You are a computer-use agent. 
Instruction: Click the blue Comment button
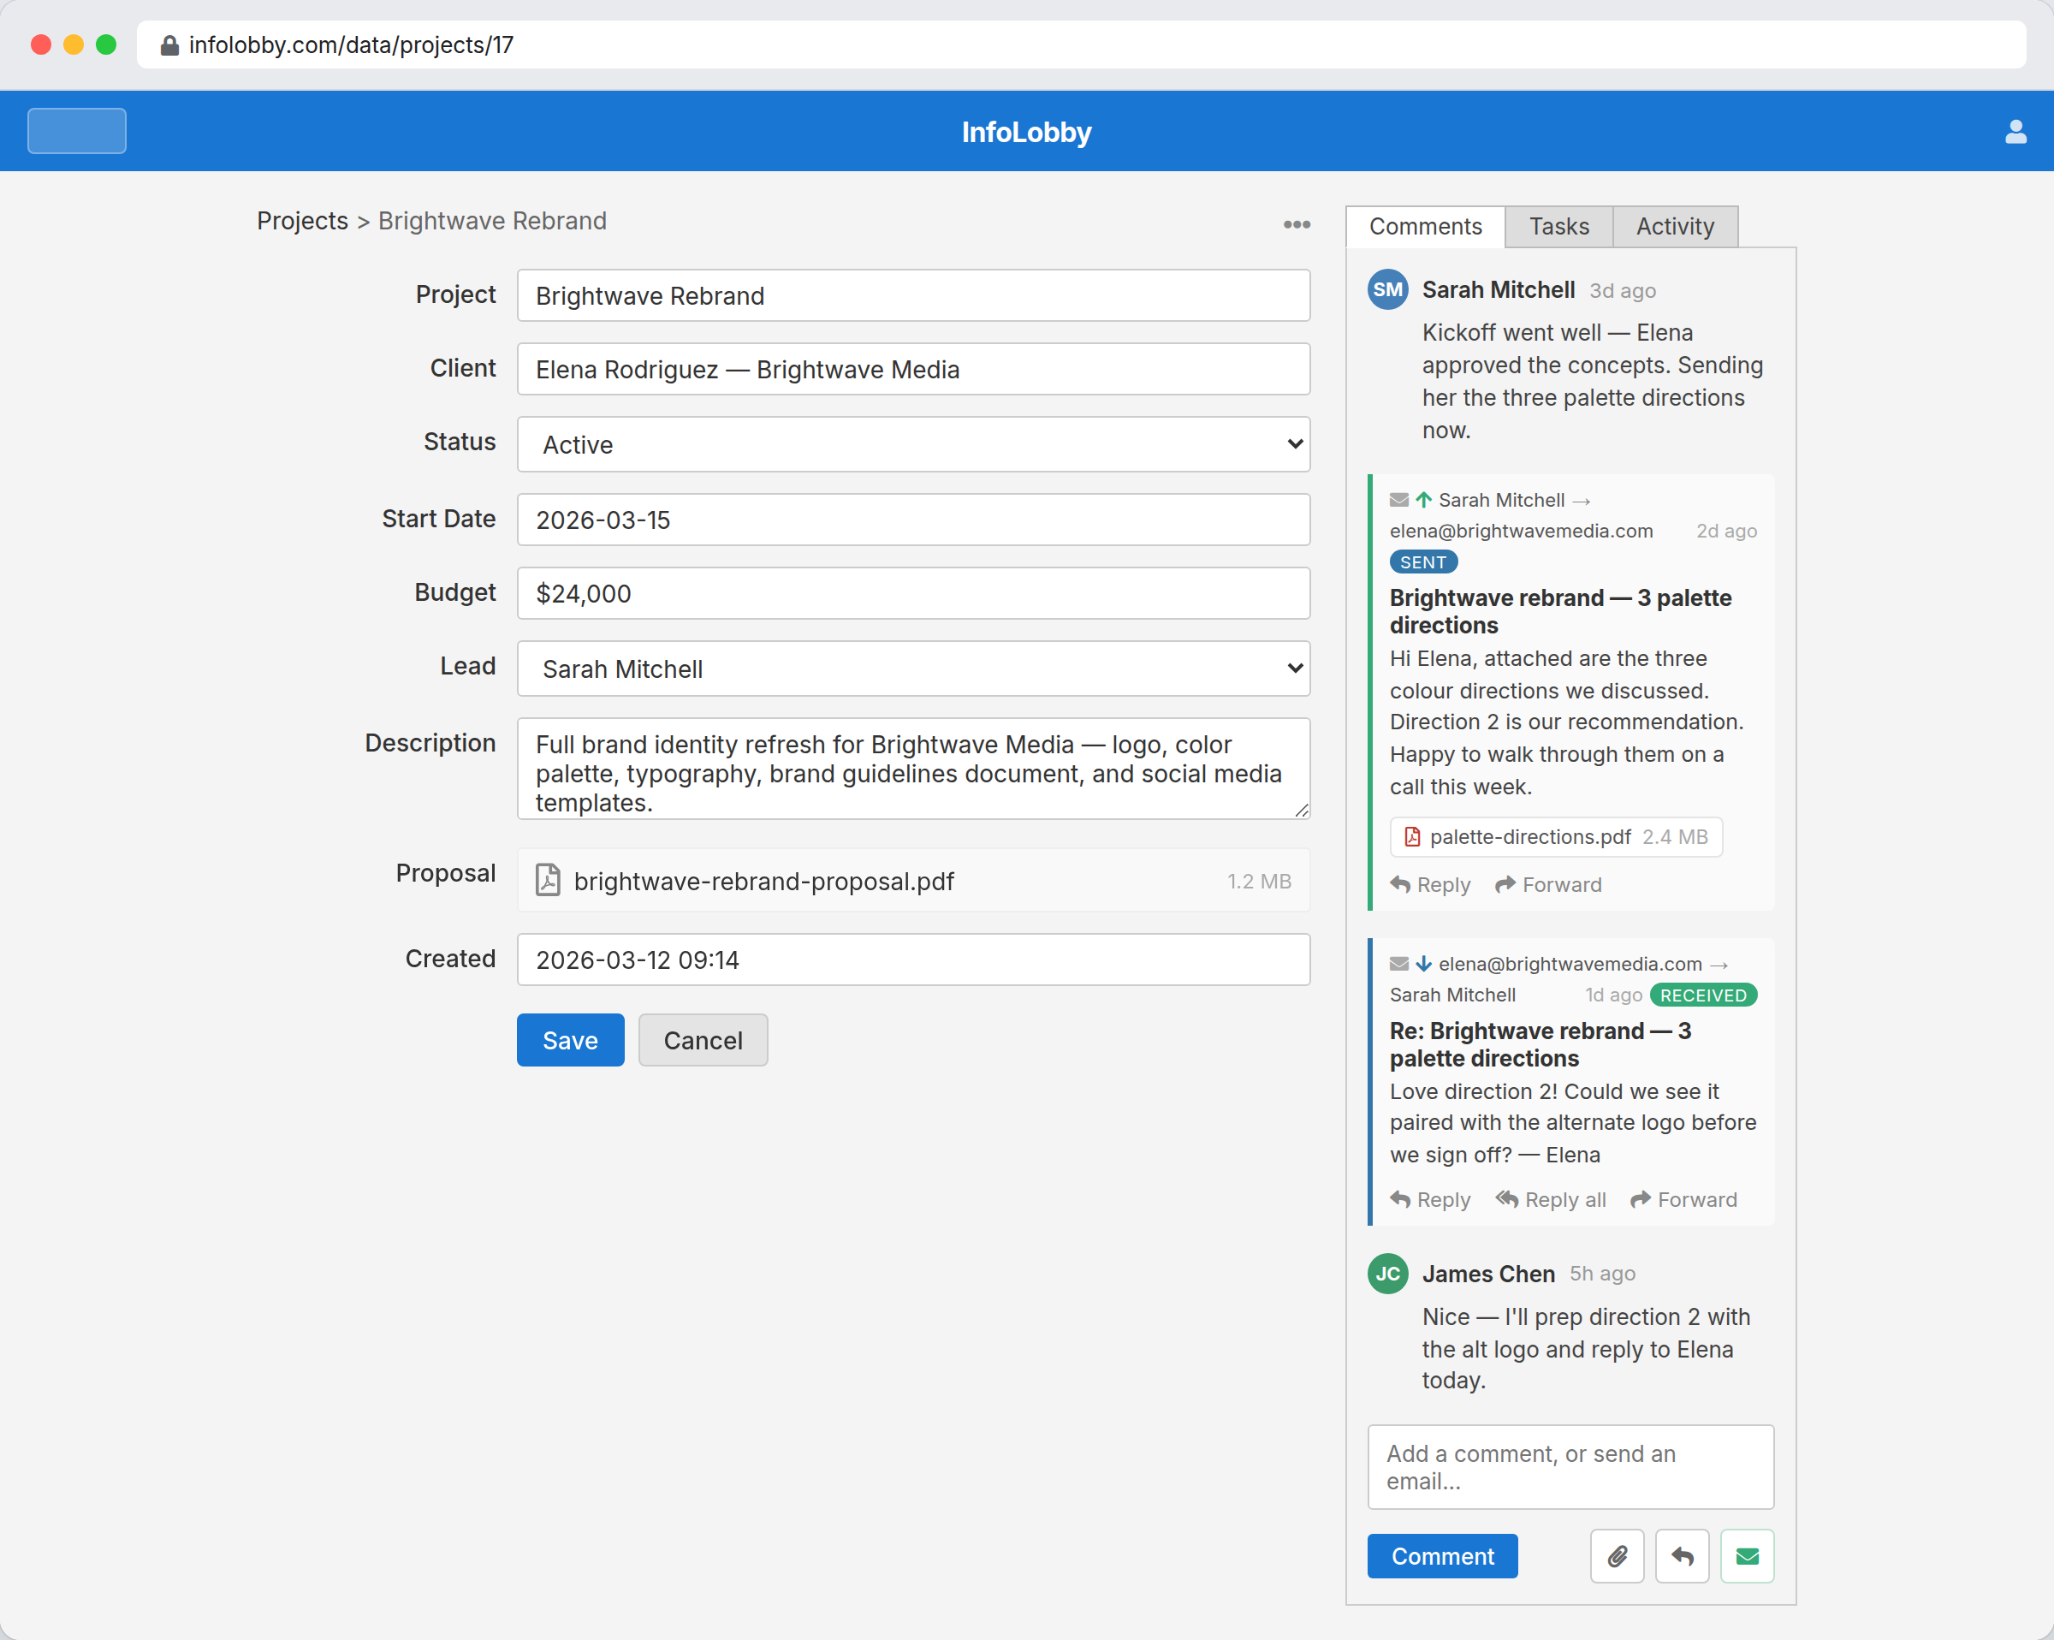click(x=1442, y=1556)
